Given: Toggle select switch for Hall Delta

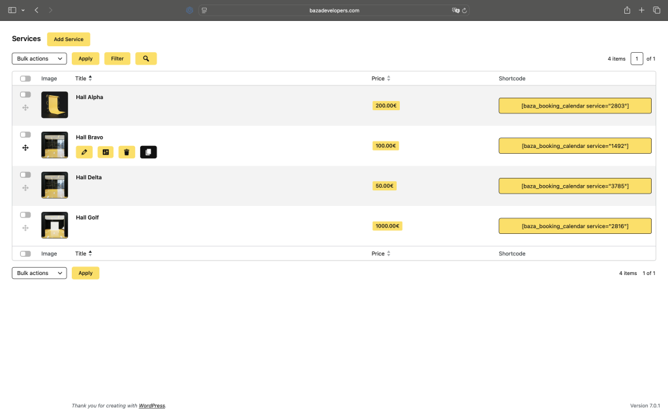Looking at the screenshot, I should tap(25, 175).
